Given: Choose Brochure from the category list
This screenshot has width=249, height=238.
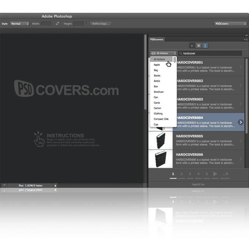Looking at the screenshot, I should point(158,92).
